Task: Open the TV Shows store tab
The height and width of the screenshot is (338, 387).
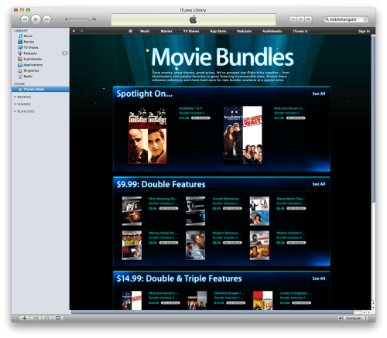Action: (x=191, y=31)
